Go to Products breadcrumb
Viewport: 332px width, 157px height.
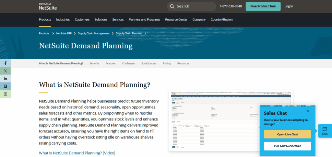44,33
